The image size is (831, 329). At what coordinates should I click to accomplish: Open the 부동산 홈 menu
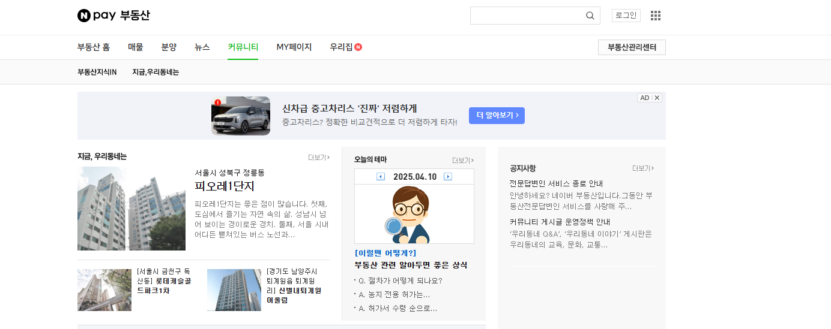tap(94, 47)
